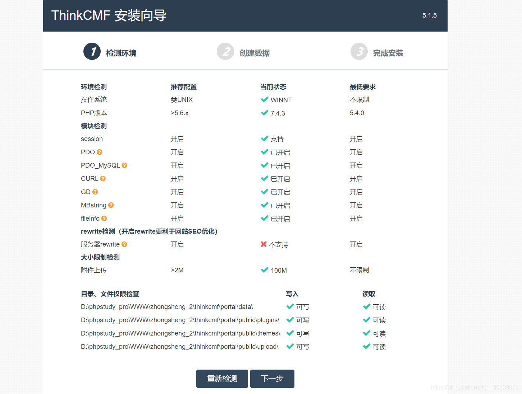This screenshot has height=394, width=522.
Task: Click the green checkmark next to 100M
Action: pos(265,270)
